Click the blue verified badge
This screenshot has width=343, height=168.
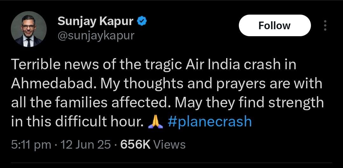[x=142, y=22]
